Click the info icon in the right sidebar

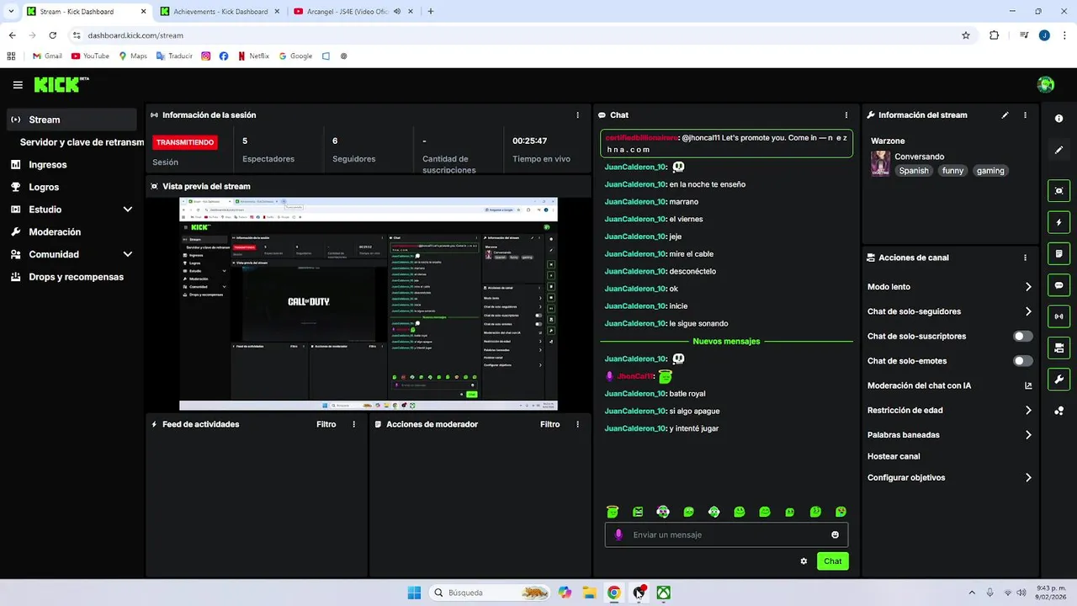pos(1058,119)
